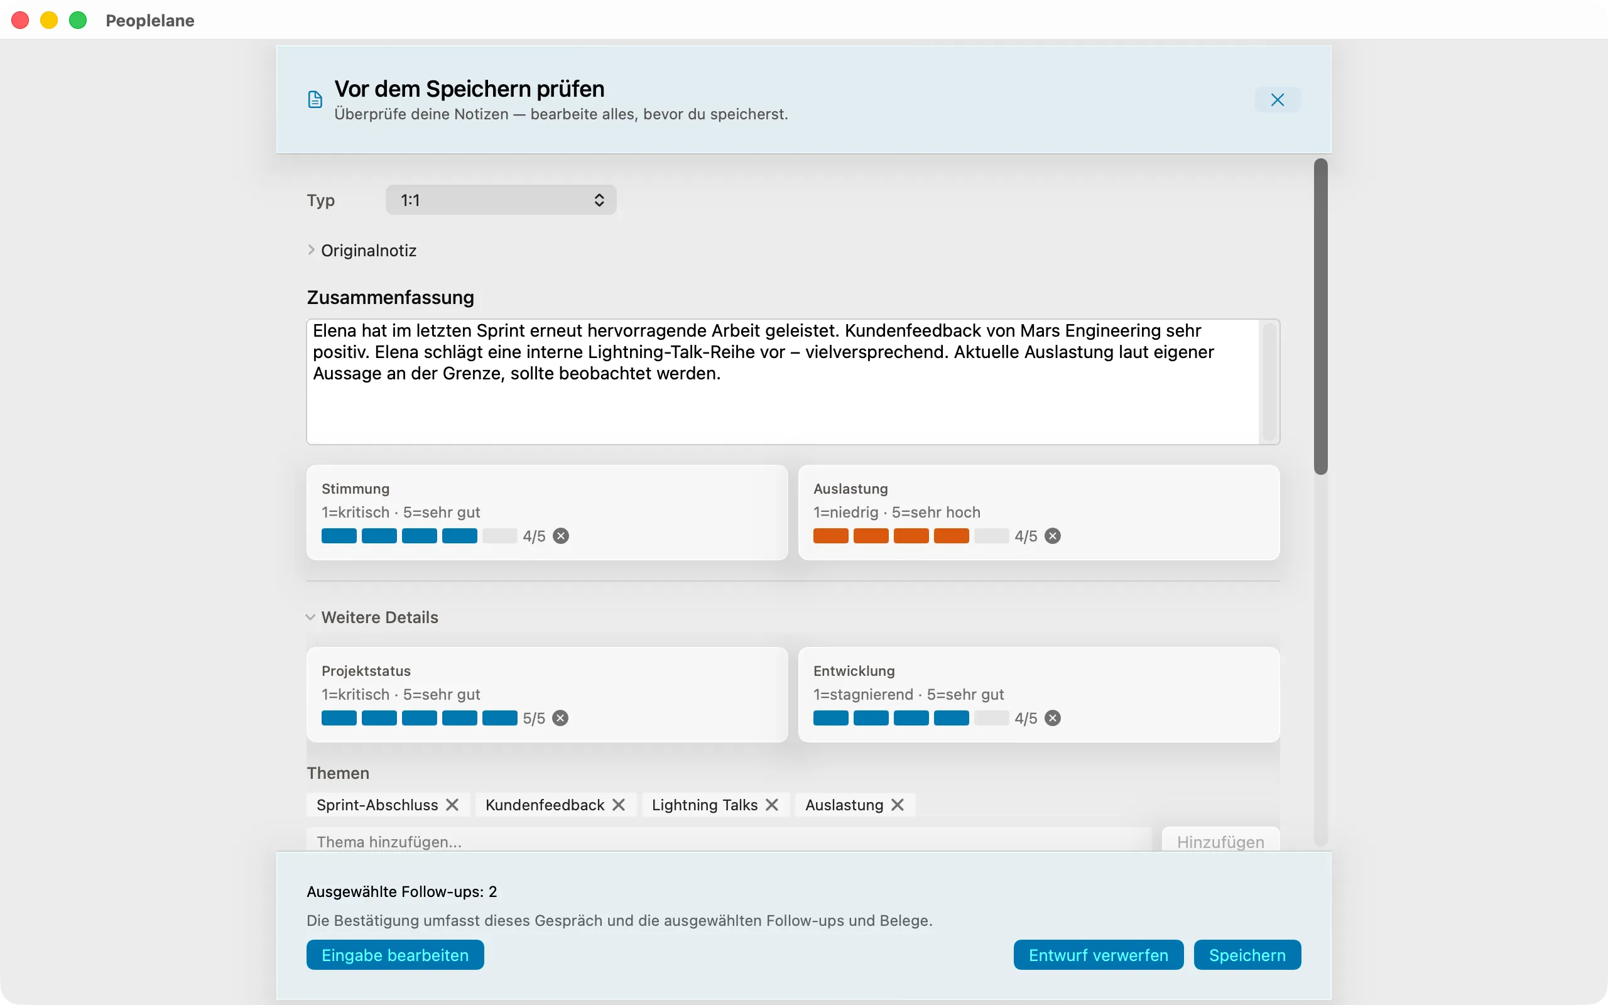Viewport: 1608px width, 1005px height.
Task: Click the dialog's vertical scrollbar thumb
Action: tap(1320, 317)
